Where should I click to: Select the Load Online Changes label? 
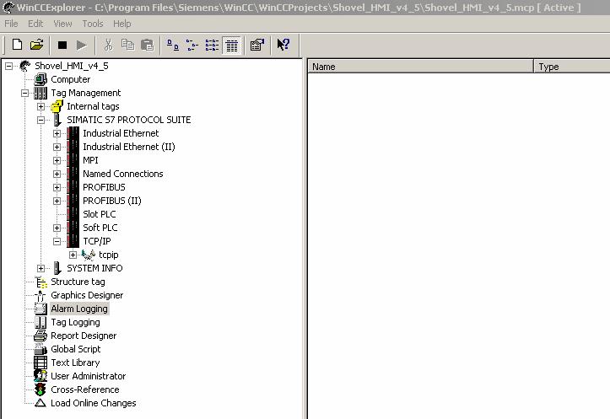coord(94,403)
